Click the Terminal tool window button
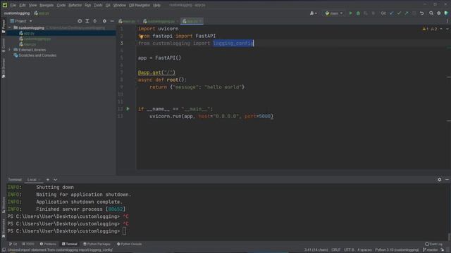This screenshot has height=253, width=451. pyautogui.click(x=70, y=244)
